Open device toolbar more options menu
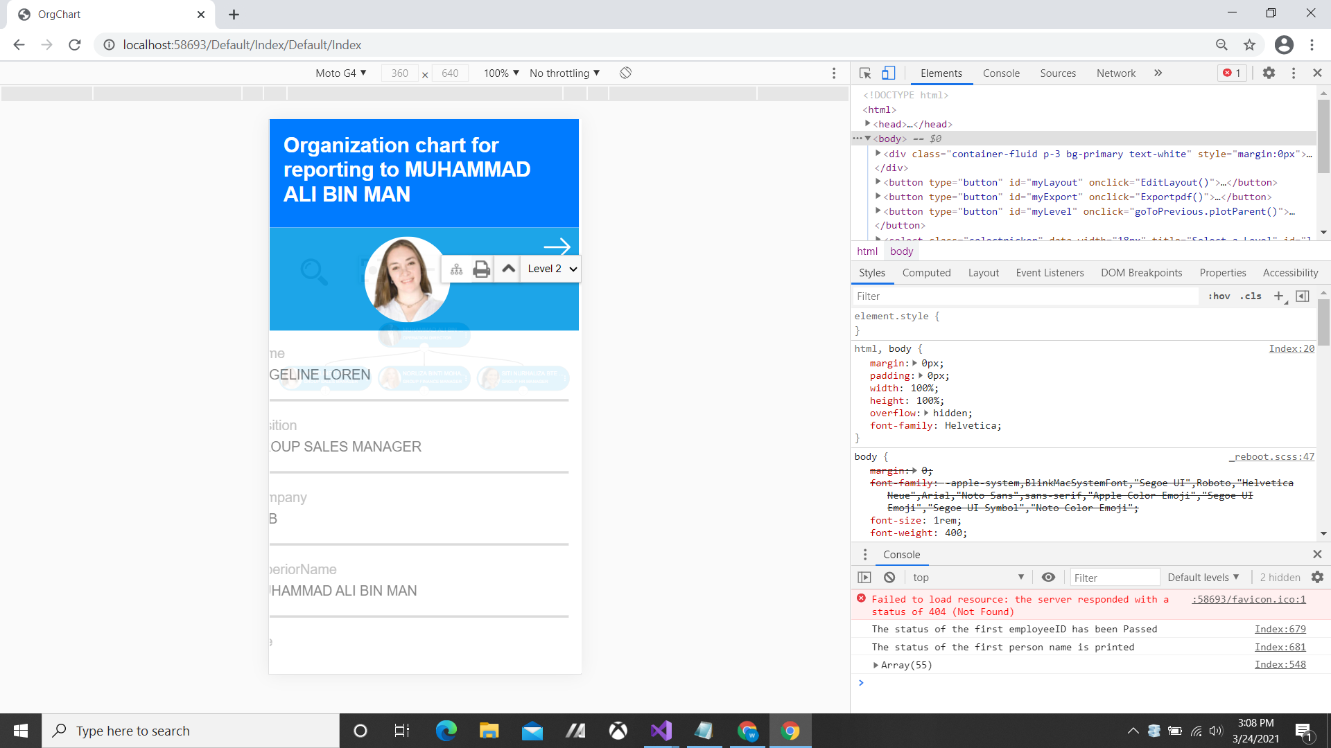1331x748 pixels. 834,73
